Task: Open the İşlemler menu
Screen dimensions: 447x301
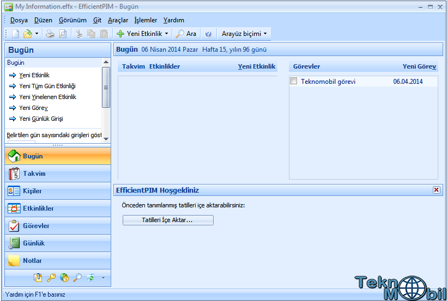Action: pyautogui.click(x=146, y=20)
